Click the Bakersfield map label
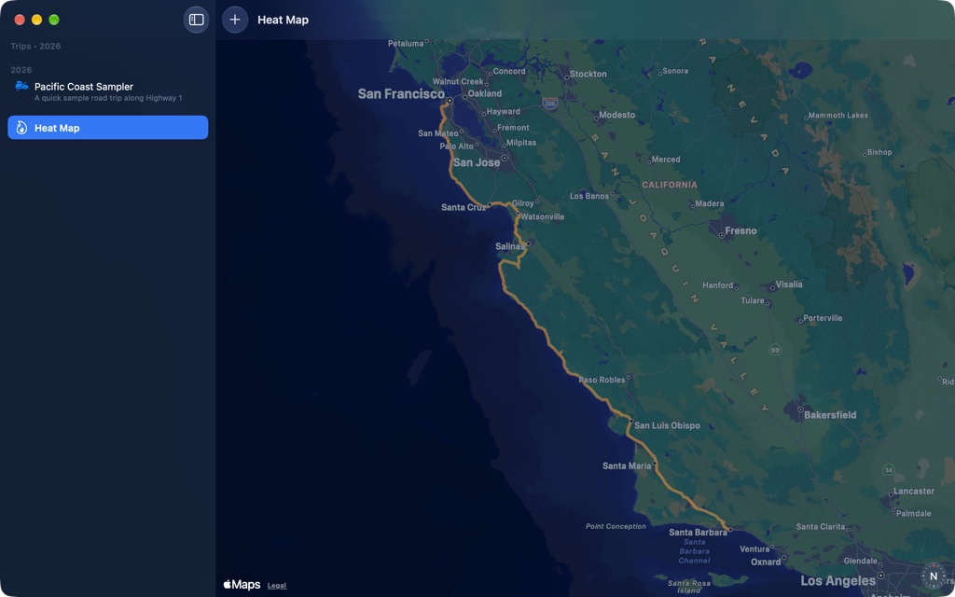 [x=830, y=415]
